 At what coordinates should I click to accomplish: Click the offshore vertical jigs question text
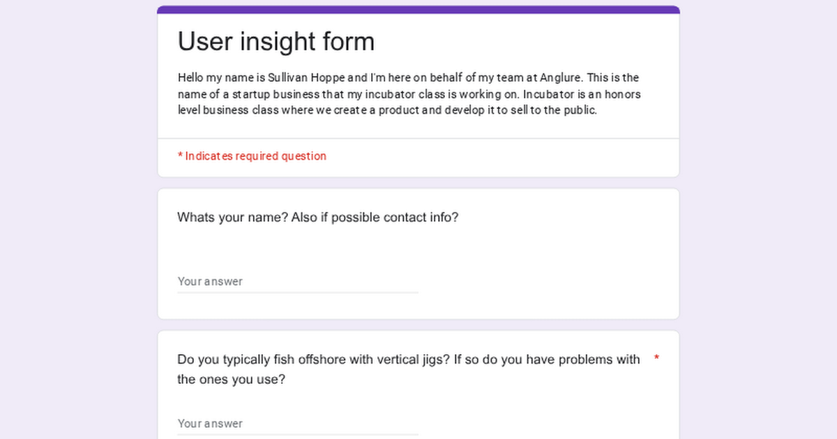[408, 360]
